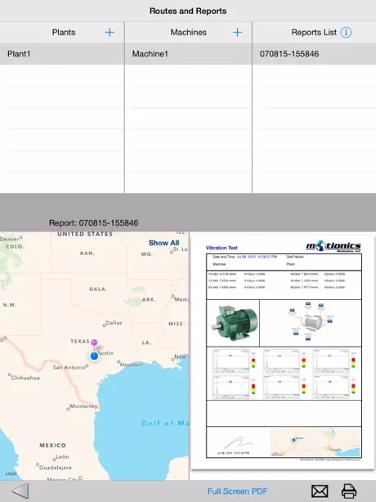Click the signature in report footer
The width and height of the screenshot is (376, 502).
pyautogui.click(x=239, y=443)
